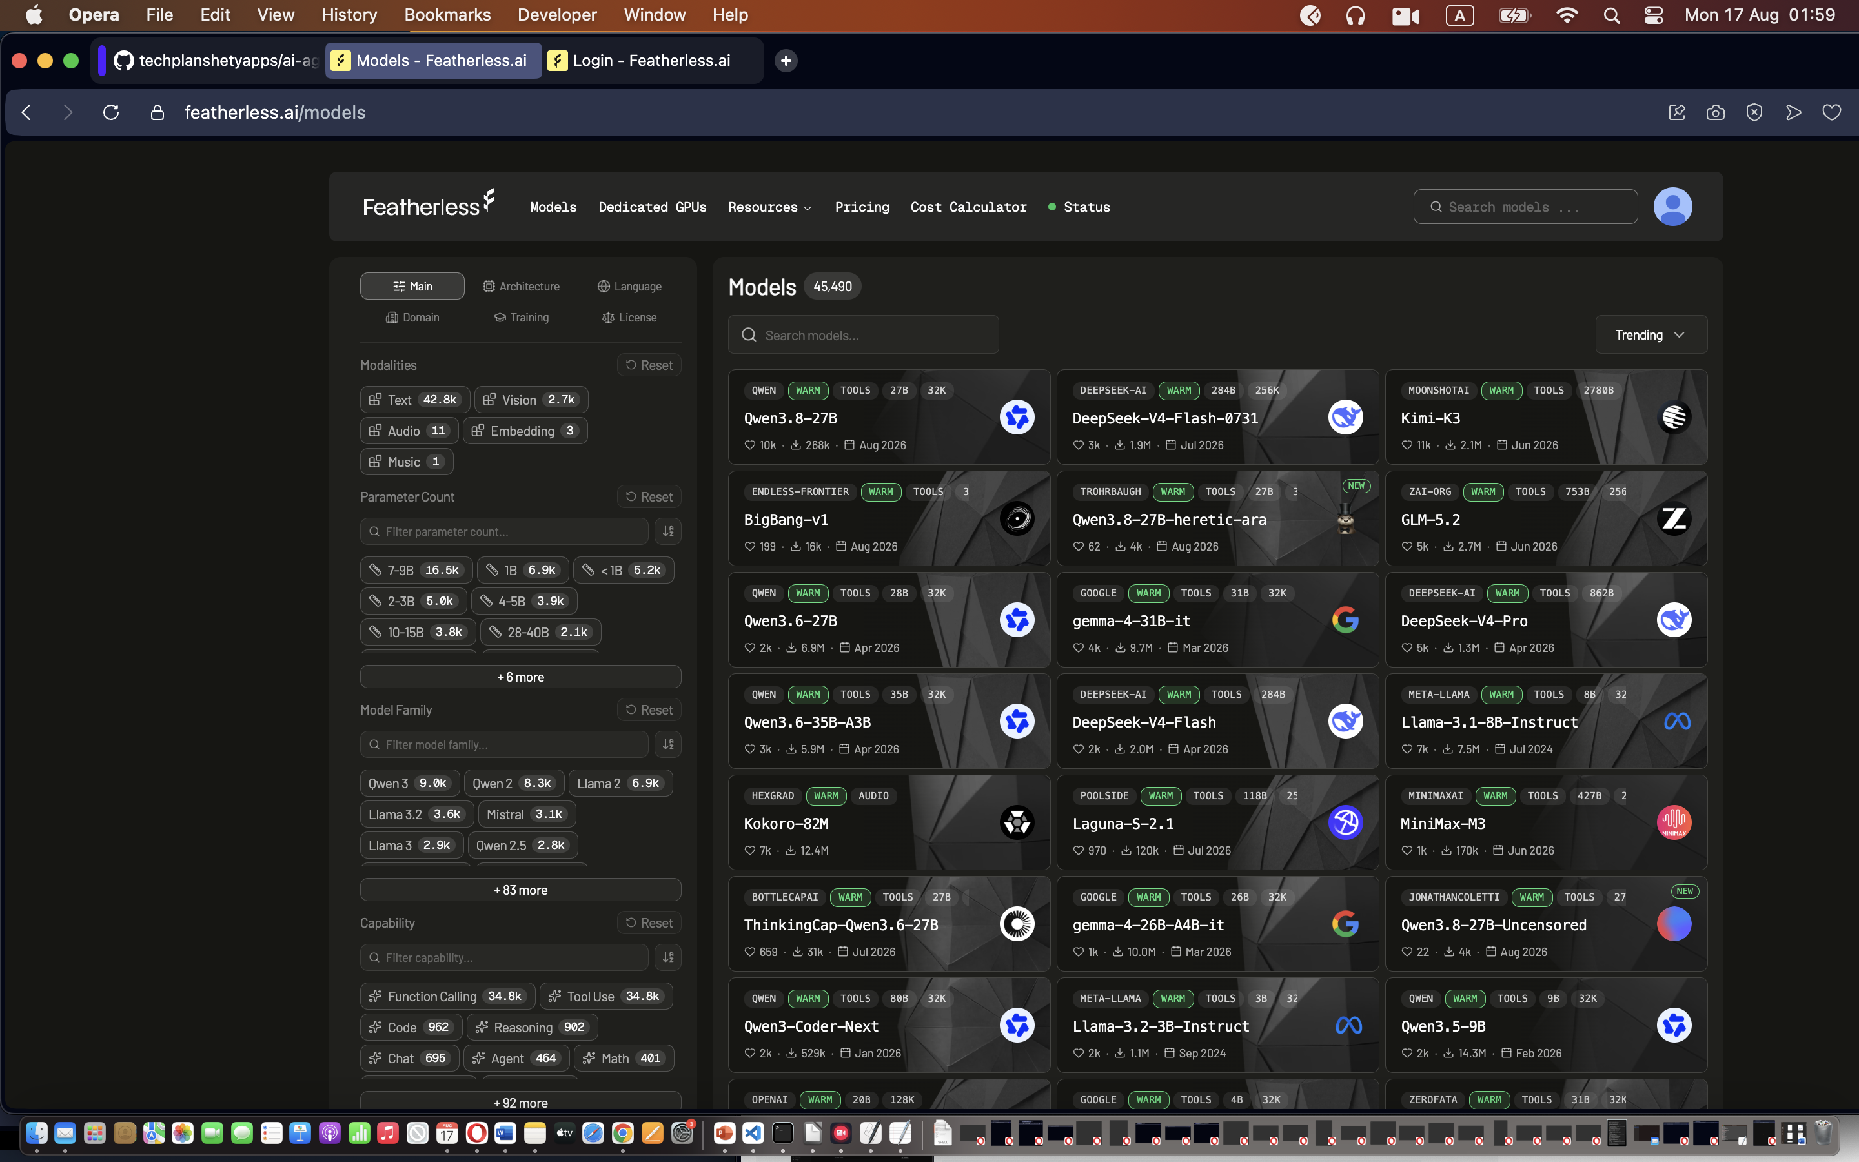
Task: Switch to the Architecture filter tab
Action: [521, 286]
